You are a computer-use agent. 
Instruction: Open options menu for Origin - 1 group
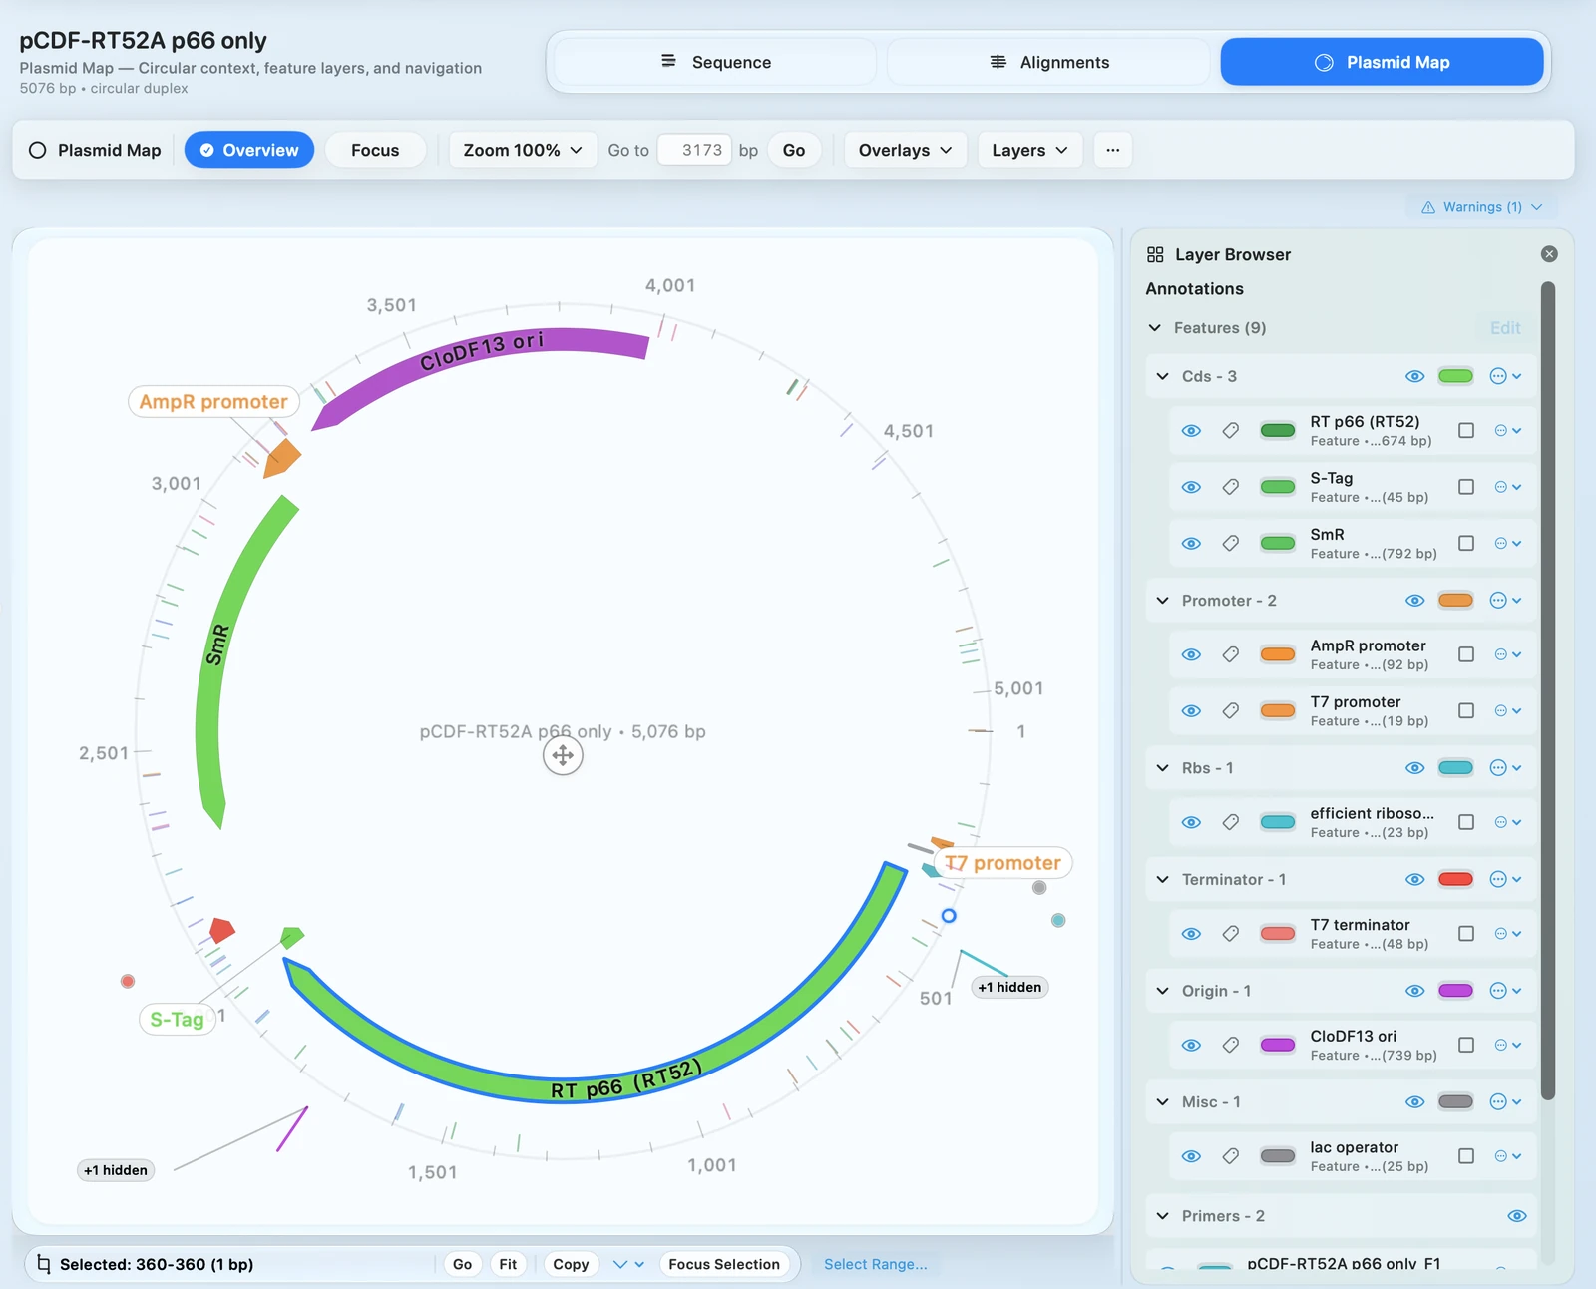1505,991
